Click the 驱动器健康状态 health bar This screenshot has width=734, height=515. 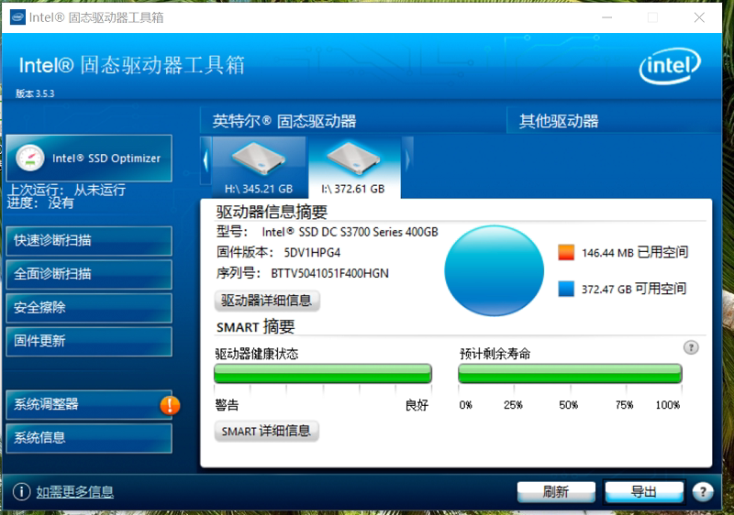323,374
